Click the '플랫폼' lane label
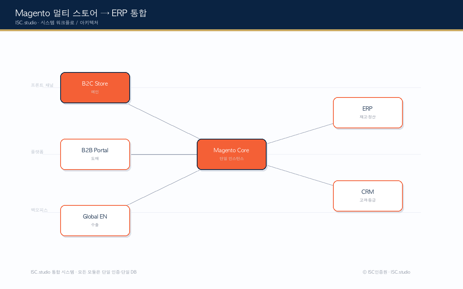This screenshot has height=289, width=463. pos(37,152)
